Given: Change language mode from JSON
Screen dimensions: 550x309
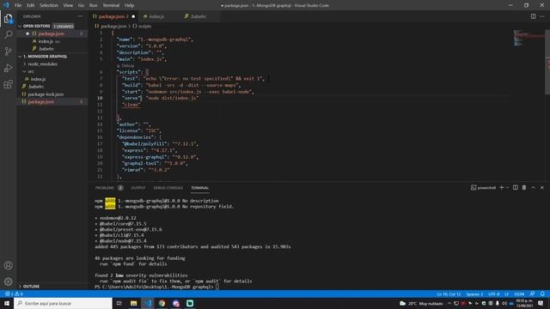Looking at the screenshot, I should click(x=519, y=294).
